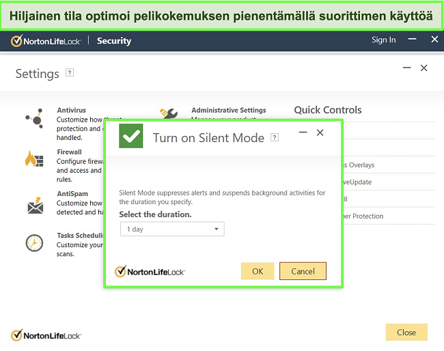444x351 pixels.
Task: Open AntiSpam settings heading
Action: (72, 194)
